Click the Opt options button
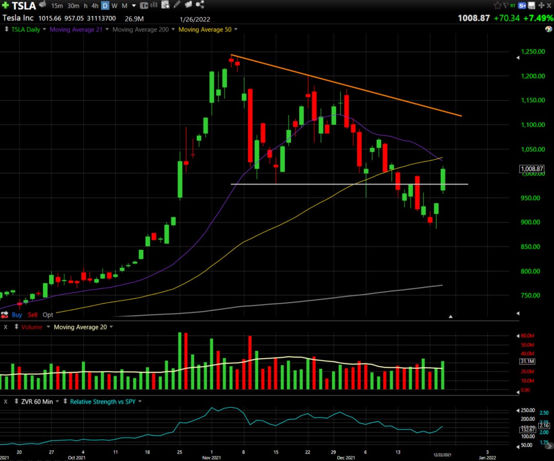554x461 pixels. tap(48, 315)
